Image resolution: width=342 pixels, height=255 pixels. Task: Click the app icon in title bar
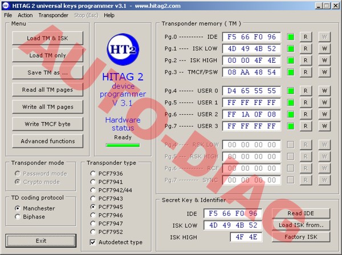point(6,6)
